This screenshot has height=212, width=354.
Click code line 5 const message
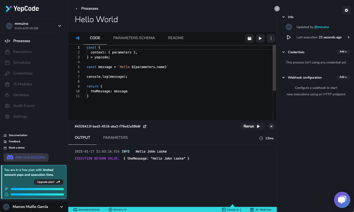click(127, 67)
